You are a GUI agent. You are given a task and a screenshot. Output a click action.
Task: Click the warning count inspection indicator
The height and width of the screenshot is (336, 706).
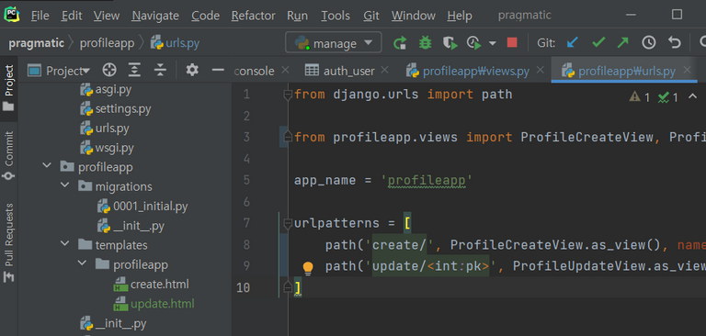(640, 97)
